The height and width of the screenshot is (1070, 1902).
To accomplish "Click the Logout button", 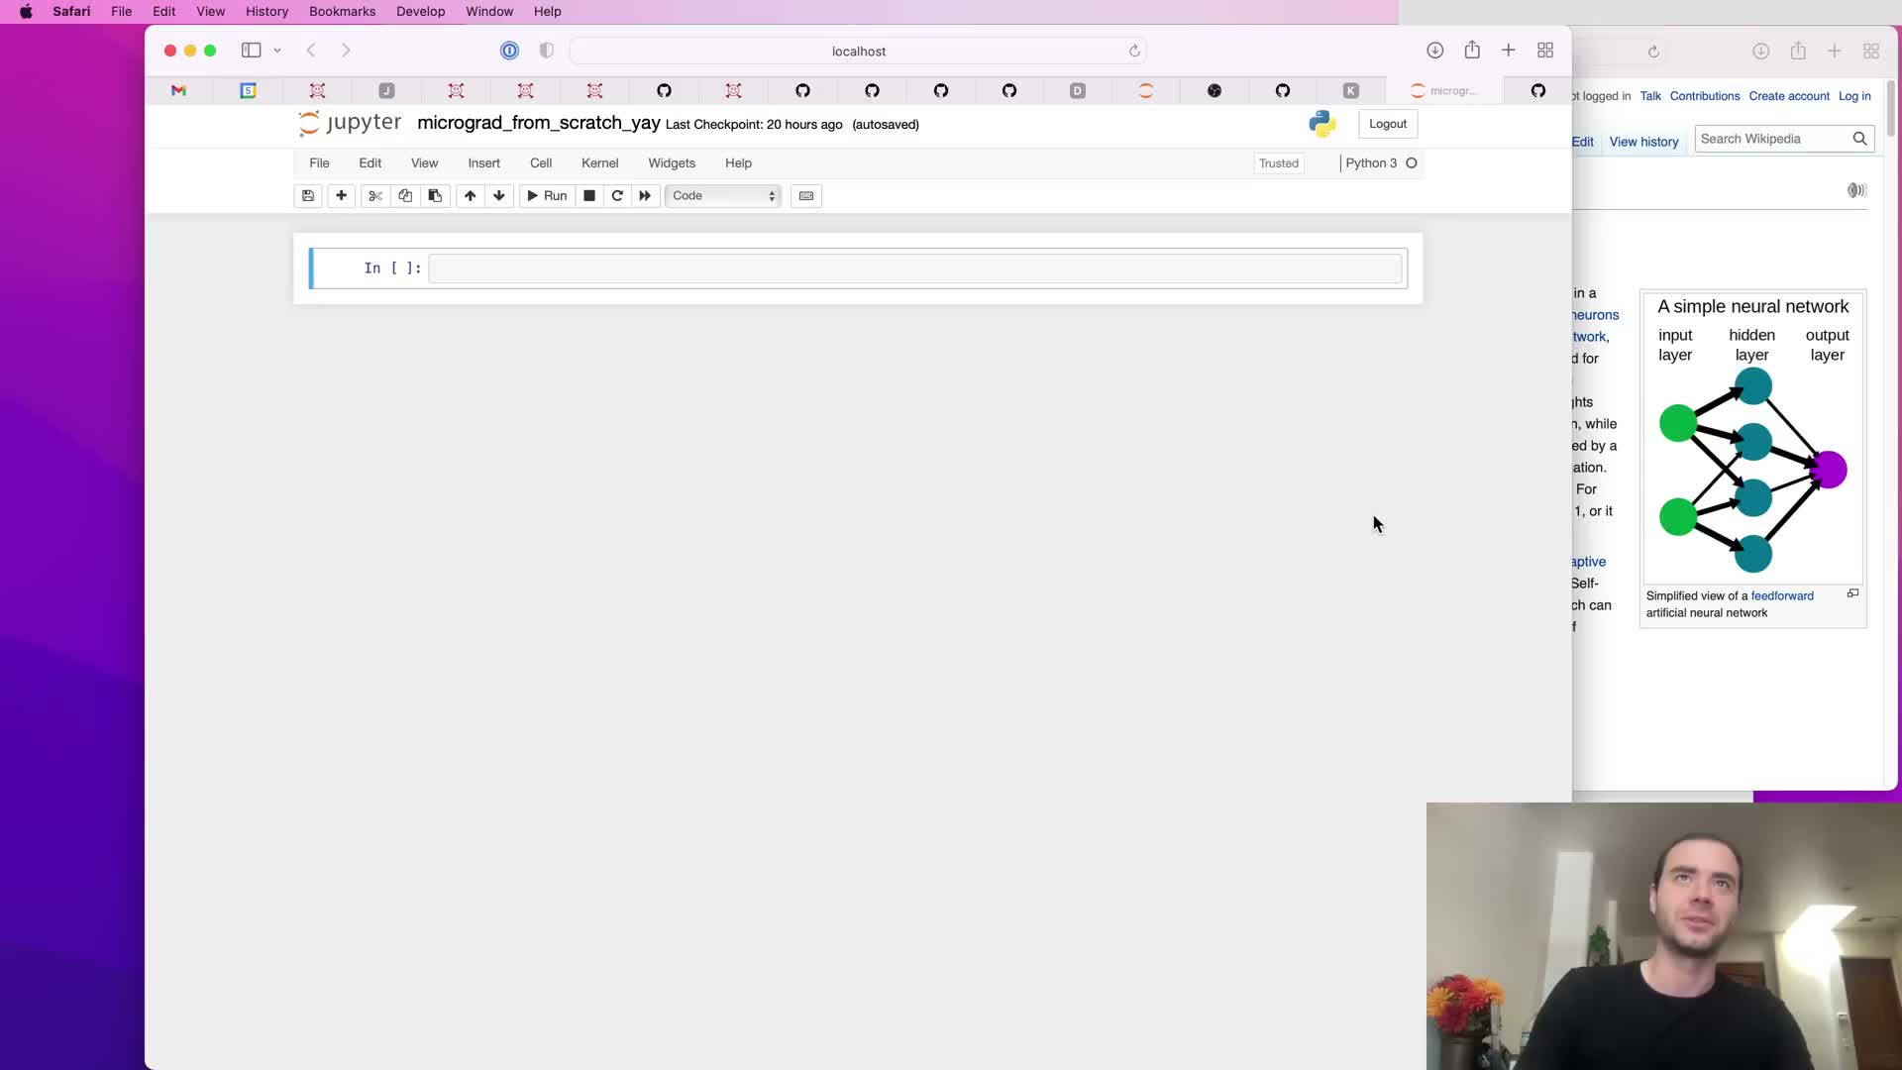I will point(1387,124).
